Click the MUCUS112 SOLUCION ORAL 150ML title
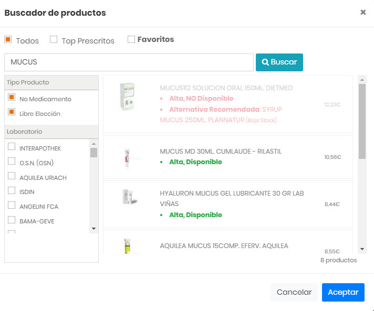The width and height of the screenshot is (374, 311). tap(226, 88)
